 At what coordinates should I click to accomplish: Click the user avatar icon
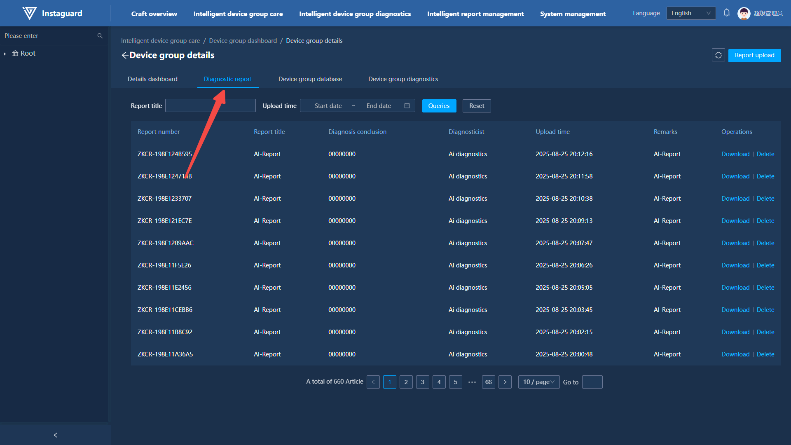tap(744, 13)
